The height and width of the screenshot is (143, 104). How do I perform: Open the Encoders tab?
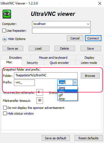(x=15, y=58)
